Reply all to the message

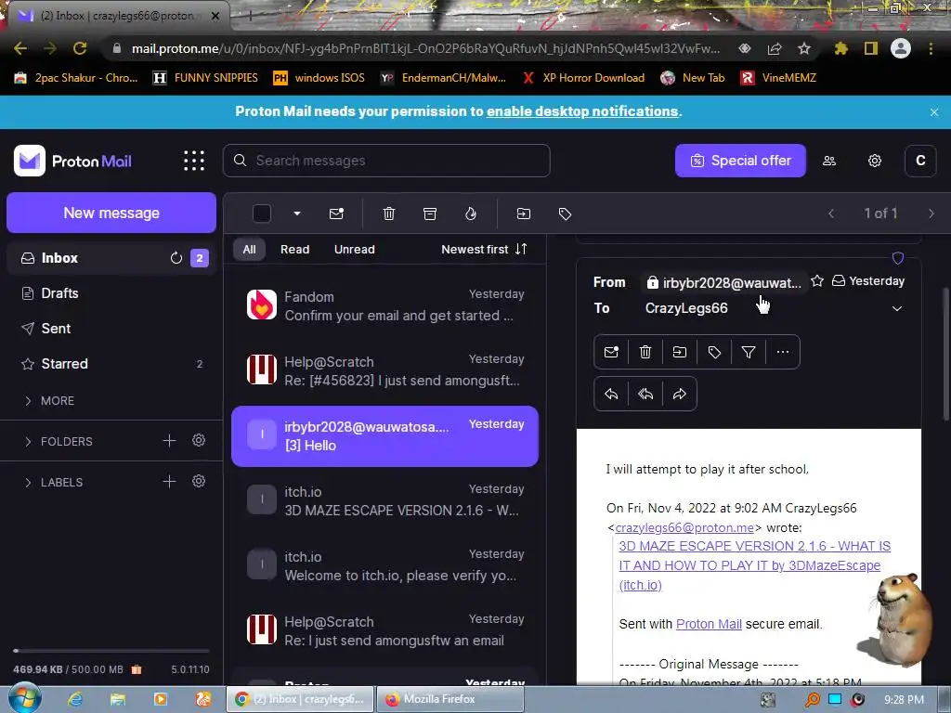[x=645, y=394]
